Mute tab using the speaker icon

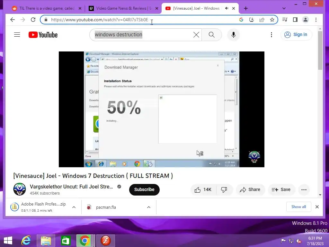pyautogui.click(x=227, y=8)
